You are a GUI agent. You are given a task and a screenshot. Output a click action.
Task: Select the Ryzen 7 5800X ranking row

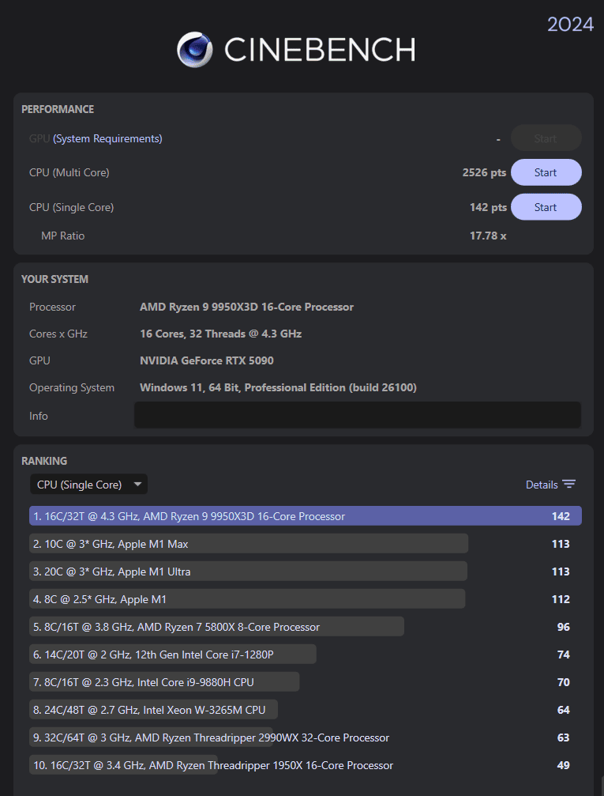click(x=306, y=627)
